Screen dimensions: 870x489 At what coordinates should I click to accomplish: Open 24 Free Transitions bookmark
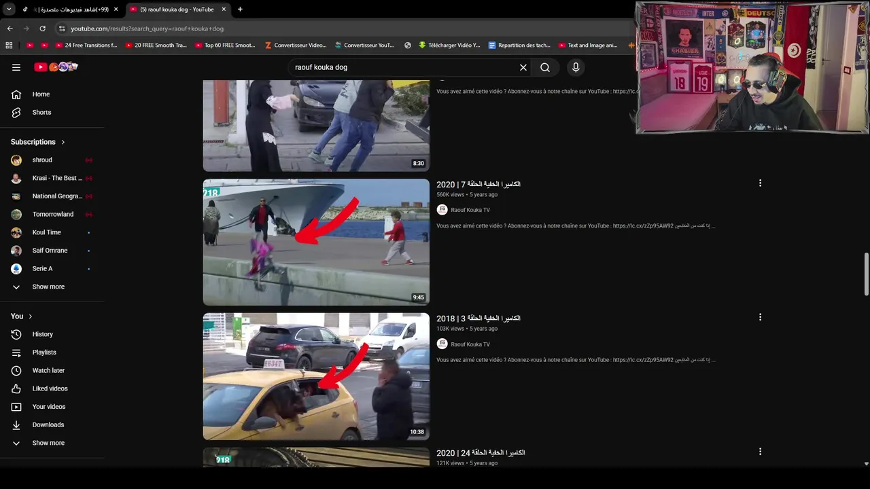[x=86, y=46]
